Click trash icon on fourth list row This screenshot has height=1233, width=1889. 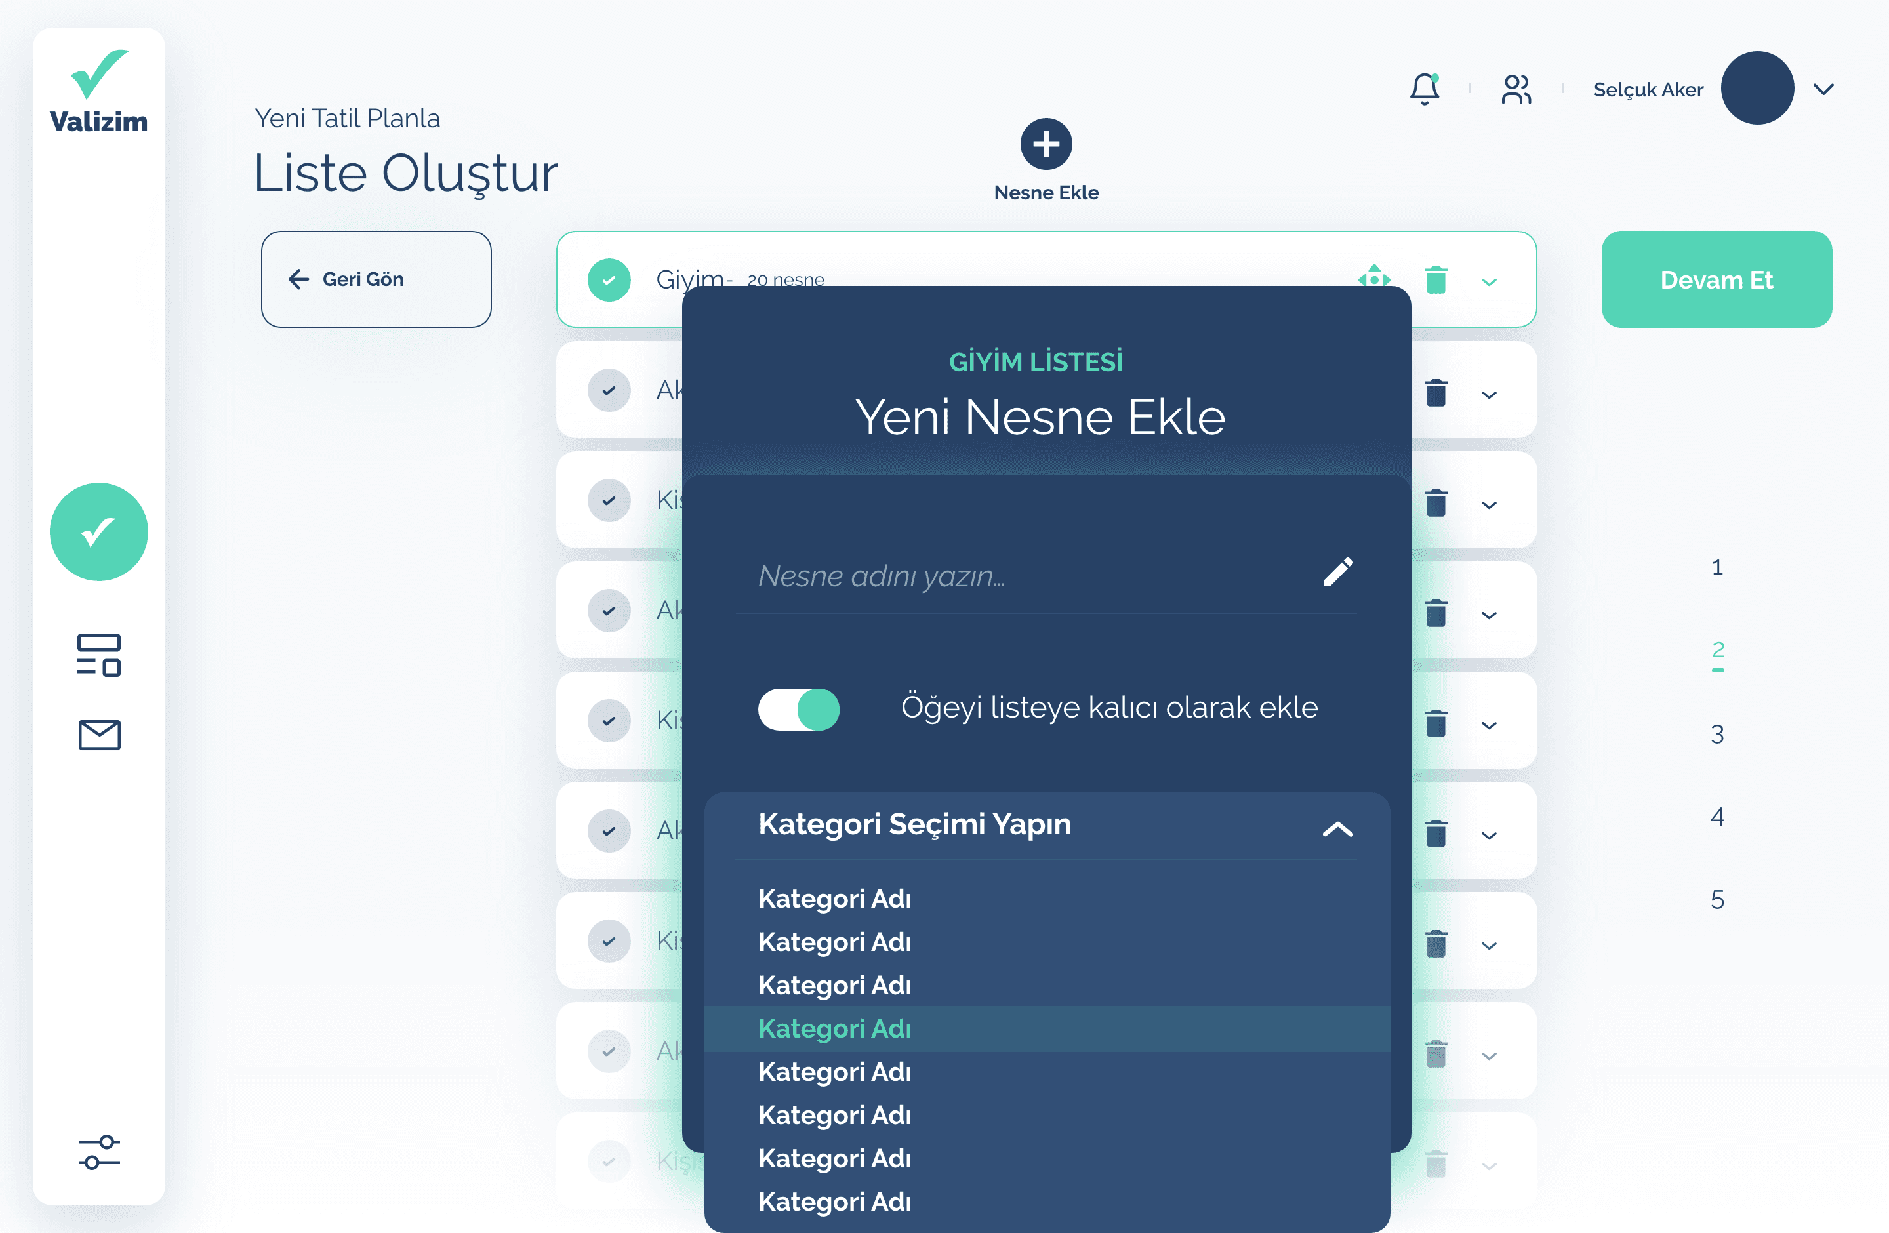tap(1436, 613)
